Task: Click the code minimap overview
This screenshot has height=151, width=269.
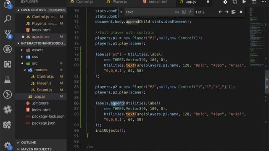Action: click(x=257, y=37)
